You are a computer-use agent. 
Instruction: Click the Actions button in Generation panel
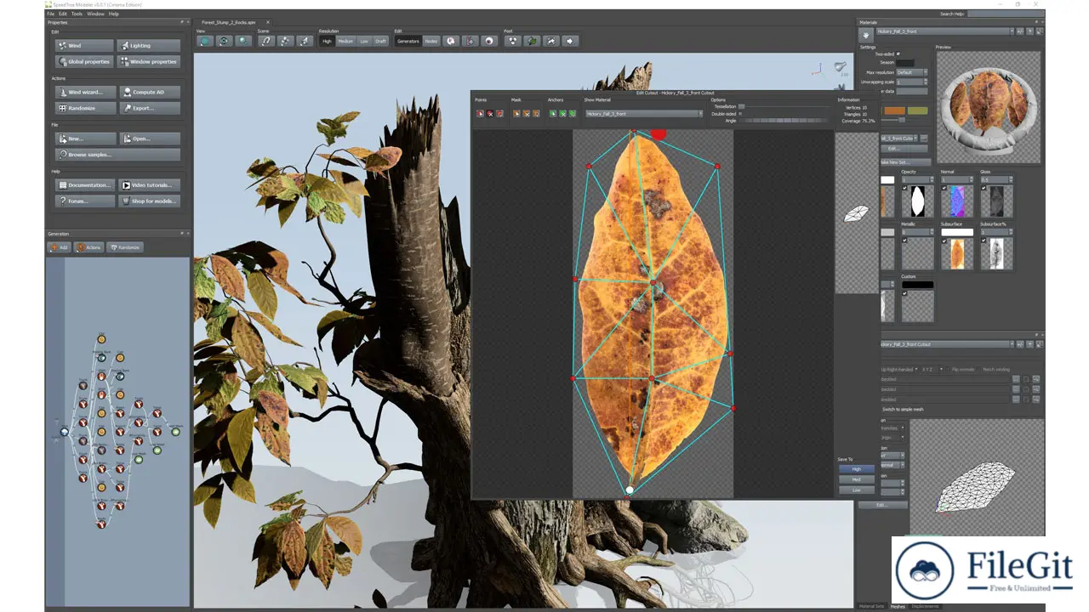[x=88, y=247]
